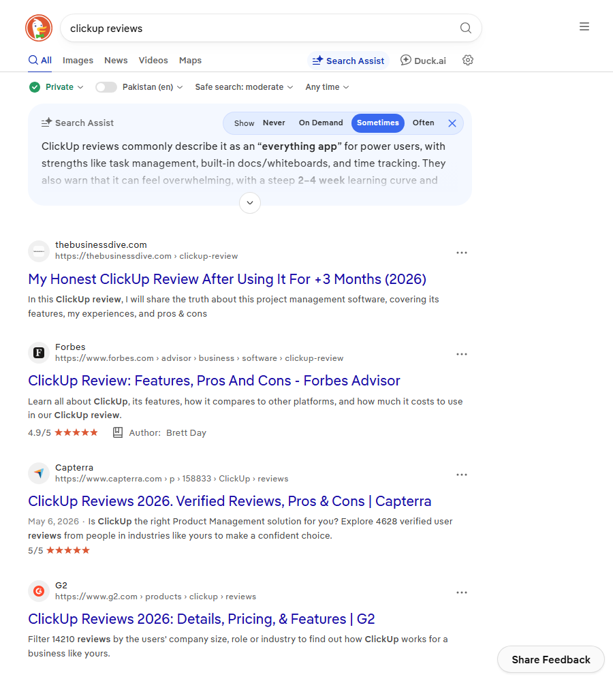
Task: Open the search settings gear
Action: coord(468,61)
